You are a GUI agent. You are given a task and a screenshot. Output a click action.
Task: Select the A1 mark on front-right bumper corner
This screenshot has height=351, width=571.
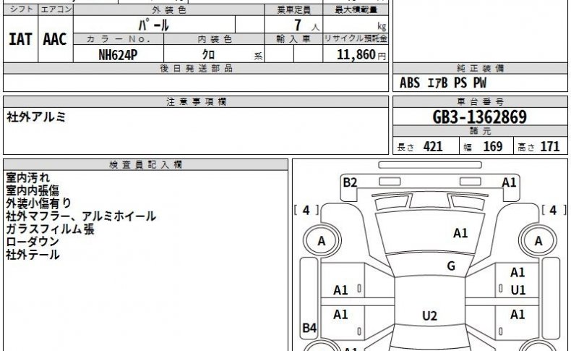point(509,182)
